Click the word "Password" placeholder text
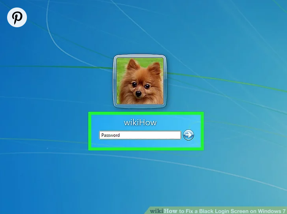 (x=110, y=135)
